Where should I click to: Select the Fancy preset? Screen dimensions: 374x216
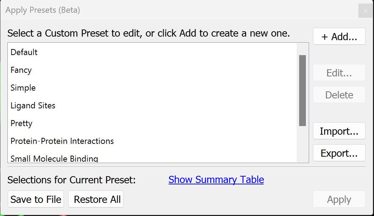tap(21, 70)
